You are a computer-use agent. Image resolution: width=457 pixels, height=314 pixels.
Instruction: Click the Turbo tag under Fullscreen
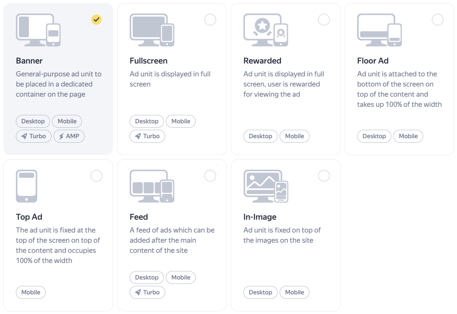click(x=147, y=136)
